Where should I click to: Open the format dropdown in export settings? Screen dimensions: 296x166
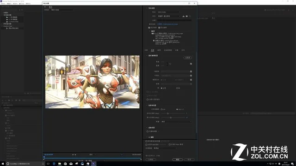[x=168, y=12]
